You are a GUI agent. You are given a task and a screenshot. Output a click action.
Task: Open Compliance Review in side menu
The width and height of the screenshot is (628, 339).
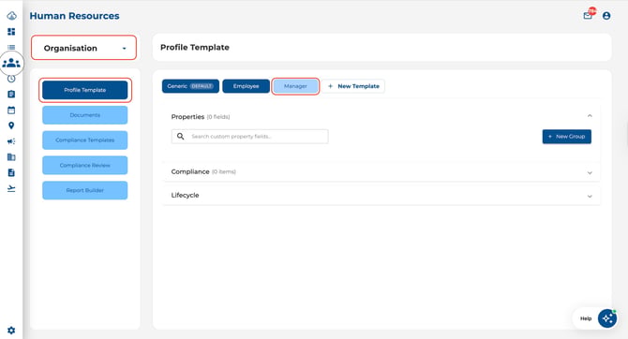coord(85,166)
